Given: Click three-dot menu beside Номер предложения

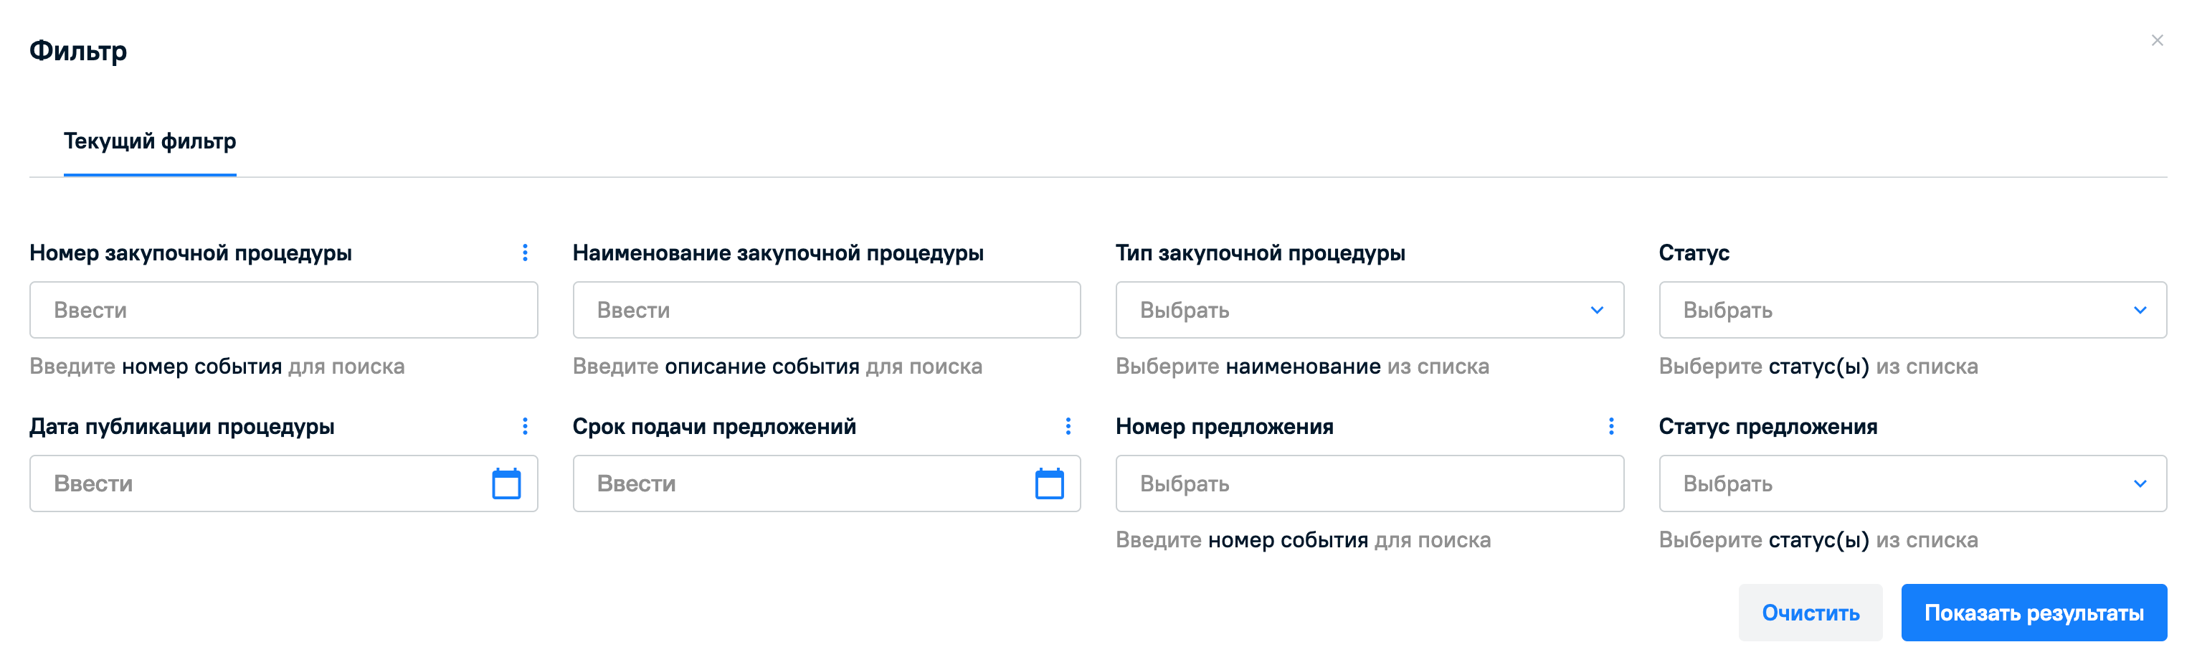Looking at the screenshot, I should [x=1610, y=426].
